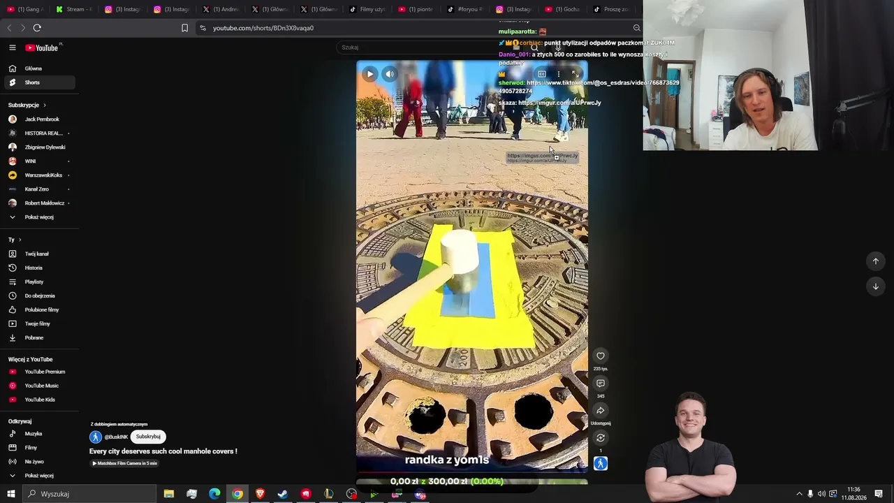Open YouTube Music
Screen dimensions: 894x503
tap(39, 386)
